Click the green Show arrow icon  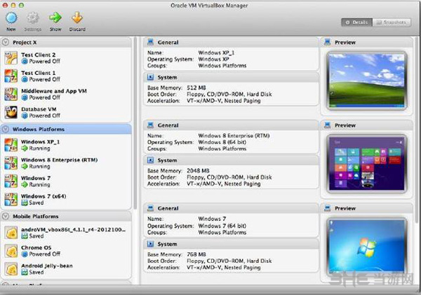pyautogui.click(x=55, y=18)
